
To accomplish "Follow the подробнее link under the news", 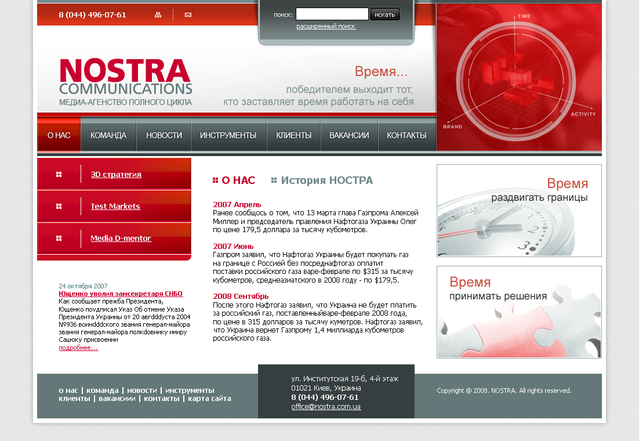I will (78, 348).
